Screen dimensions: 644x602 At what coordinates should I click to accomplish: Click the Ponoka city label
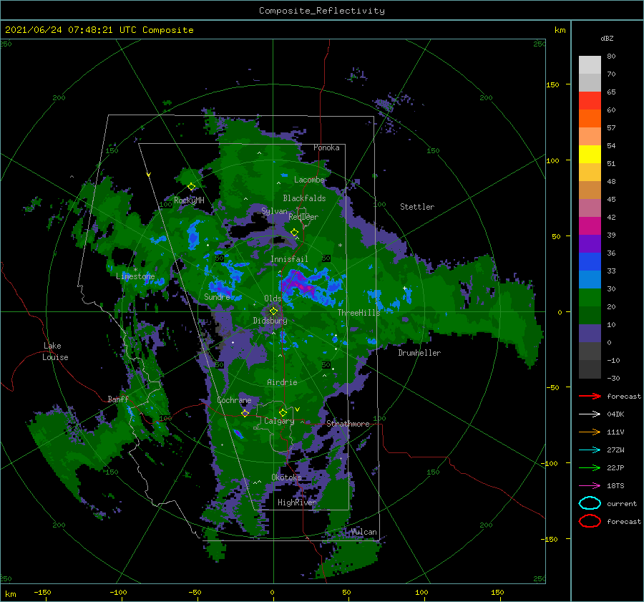tap(326, 148)
